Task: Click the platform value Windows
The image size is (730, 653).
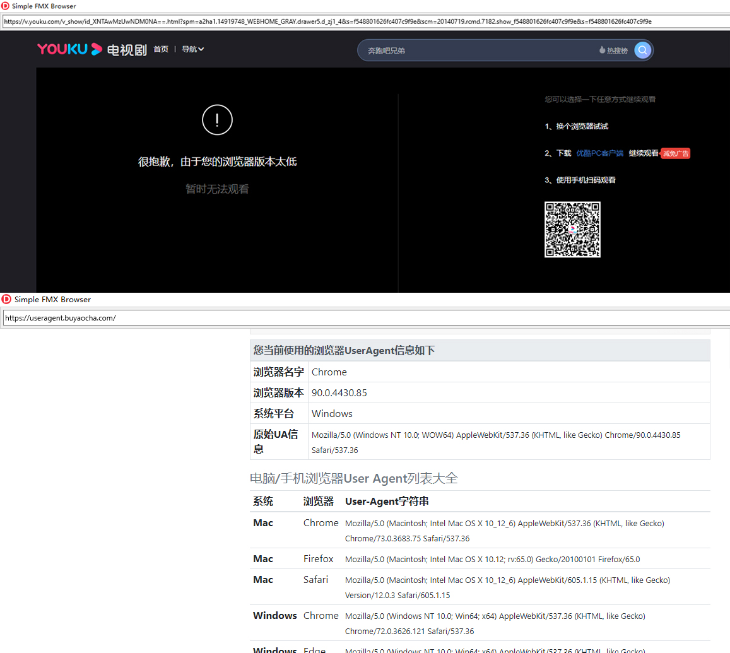Action: (x=332, y=413)
